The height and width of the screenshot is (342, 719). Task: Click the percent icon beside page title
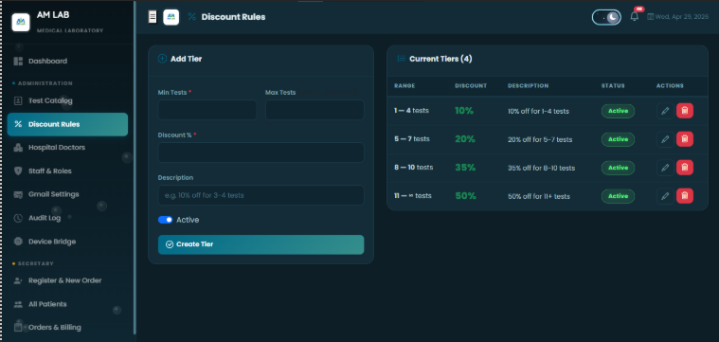pos(191,17)
